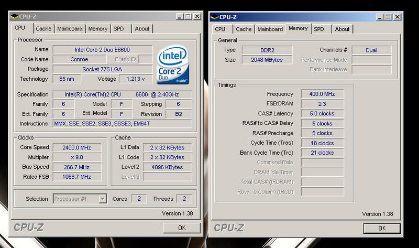Click the CPU-Z chip icon in left window title bar
This screenshot has height=248, width=419.
pos(14,17)
